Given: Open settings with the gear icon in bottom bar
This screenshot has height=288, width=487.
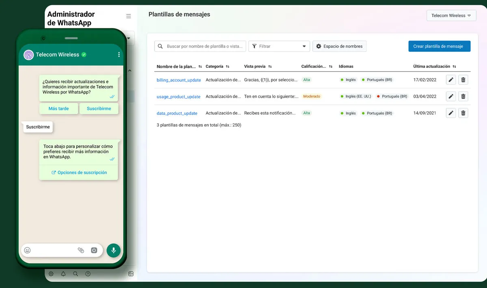Looking at the screenshot, I should coord(51,274).
